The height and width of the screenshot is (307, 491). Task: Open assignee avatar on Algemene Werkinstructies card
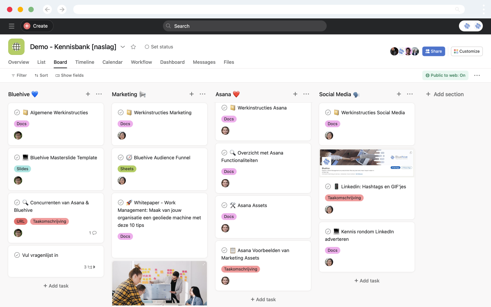(18, 135)
